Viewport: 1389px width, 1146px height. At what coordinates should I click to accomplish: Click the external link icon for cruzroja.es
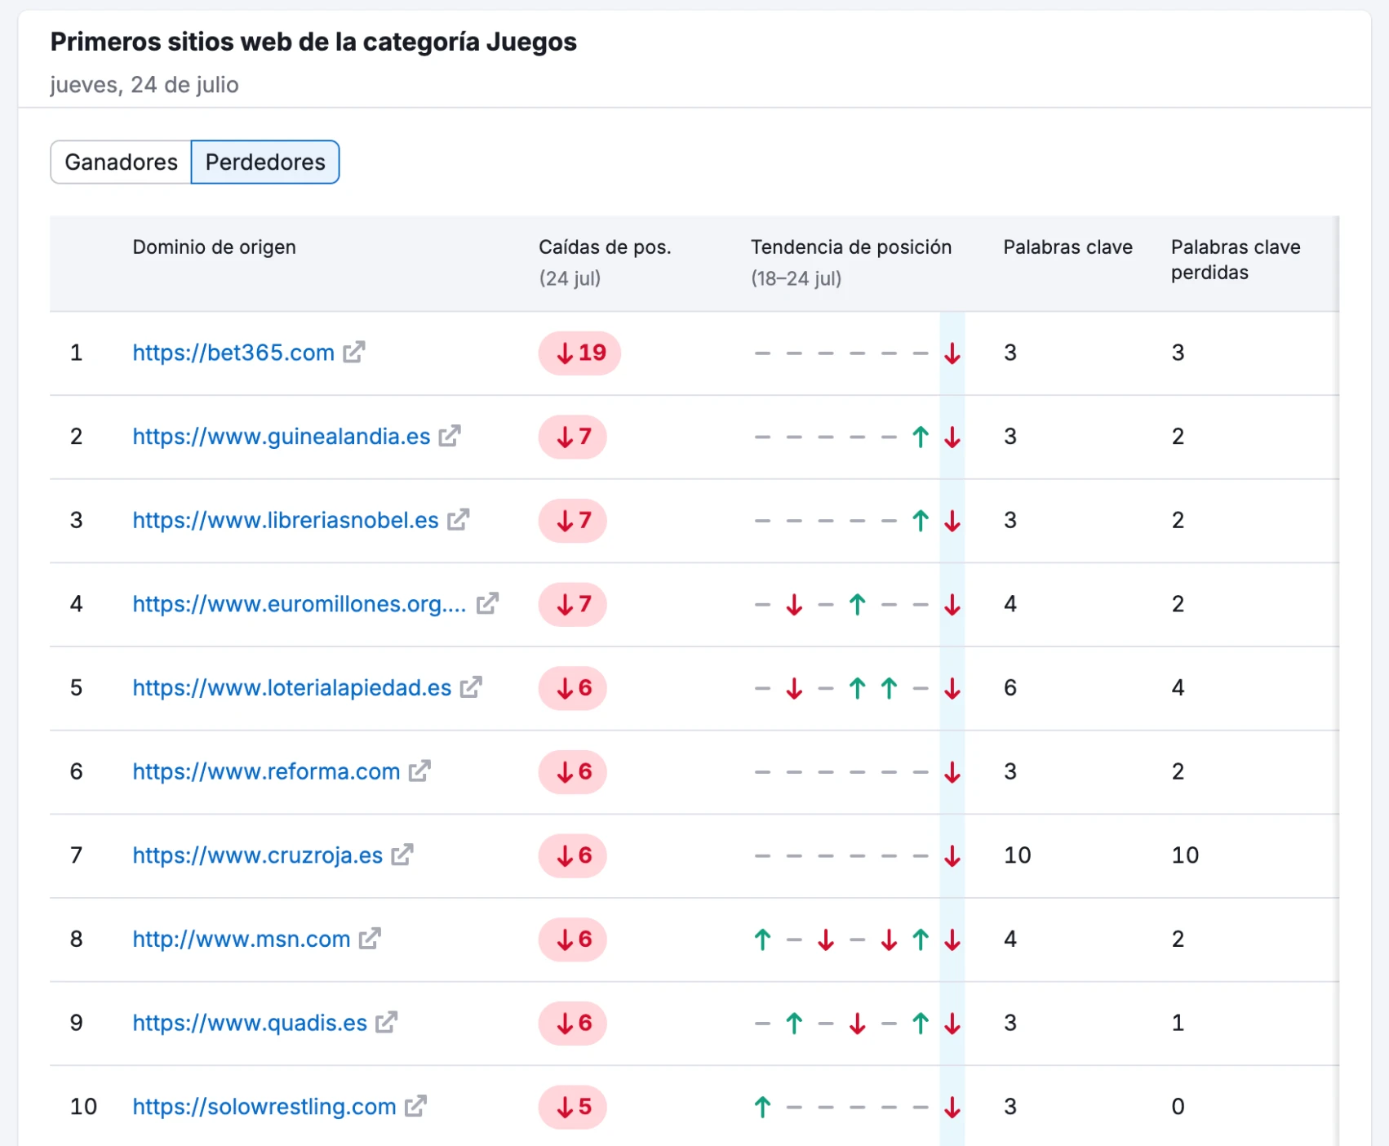click(401, 855)
